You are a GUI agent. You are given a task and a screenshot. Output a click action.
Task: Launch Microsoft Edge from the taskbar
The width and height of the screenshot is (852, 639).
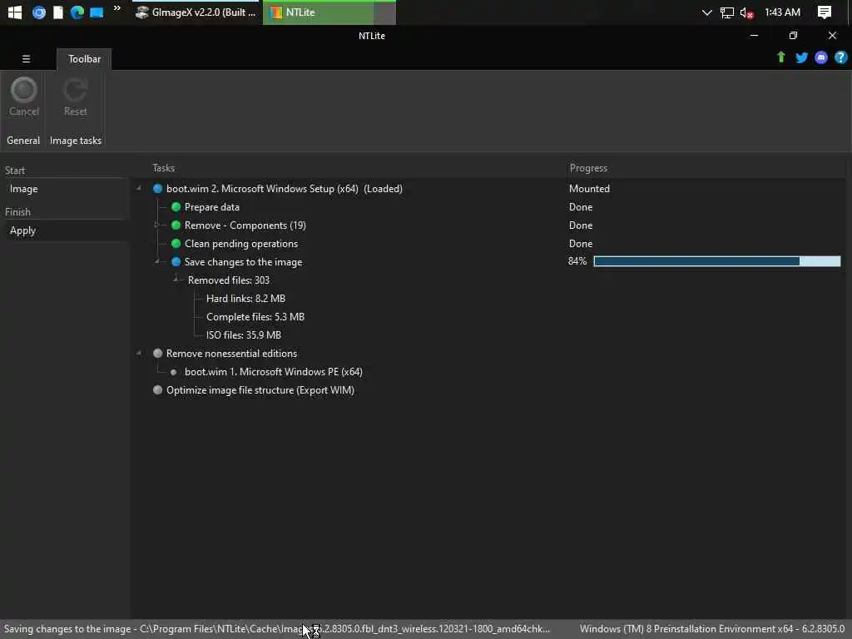77,12
